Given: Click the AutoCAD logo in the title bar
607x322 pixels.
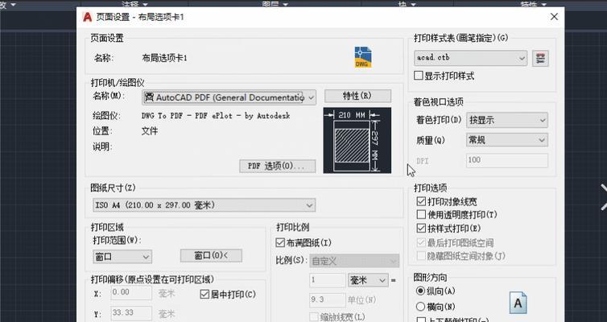Looking at the screenshot, I should pos(88,17).
